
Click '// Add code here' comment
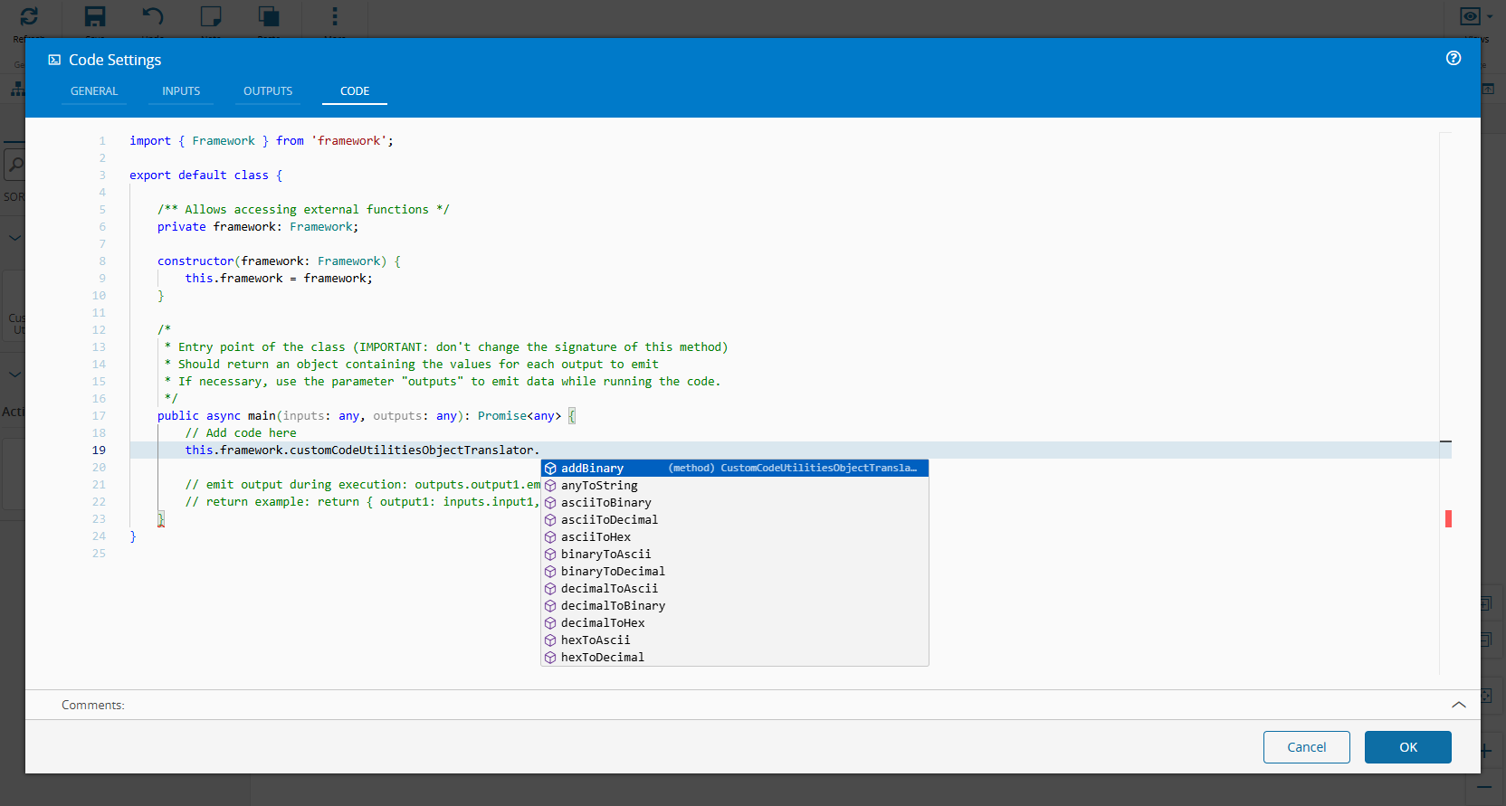[x=241, y=433]
